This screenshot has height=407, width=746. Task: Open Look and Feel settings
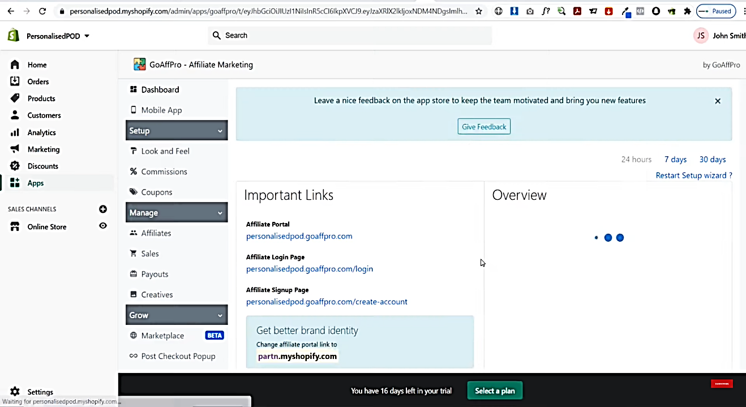tap(165, 151)
